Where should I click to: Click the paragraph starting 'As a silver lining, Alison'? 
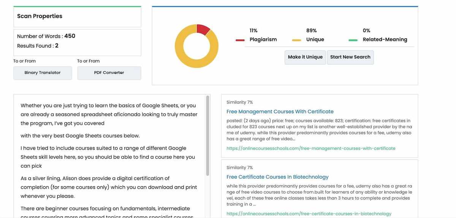pyautogui.click(x=109, y=187)
